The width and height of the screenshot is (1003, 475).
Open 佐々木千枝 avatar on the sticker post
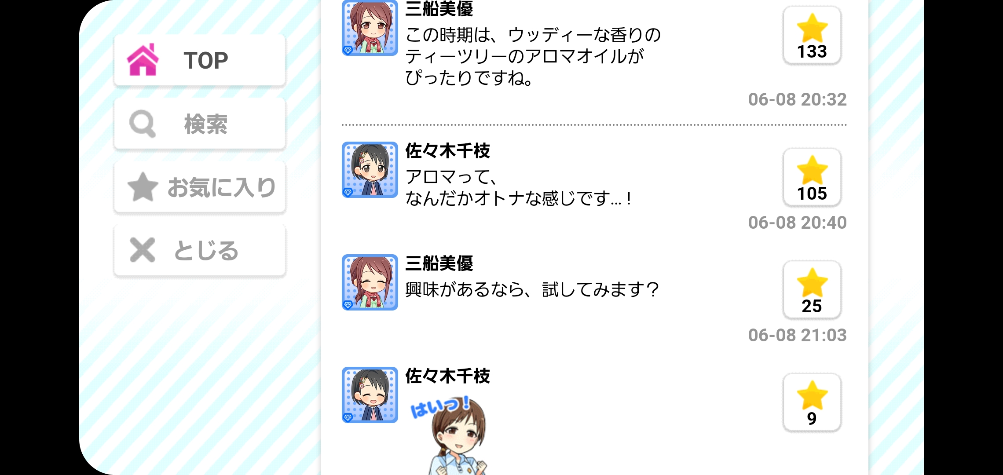(x=370, y=395)
